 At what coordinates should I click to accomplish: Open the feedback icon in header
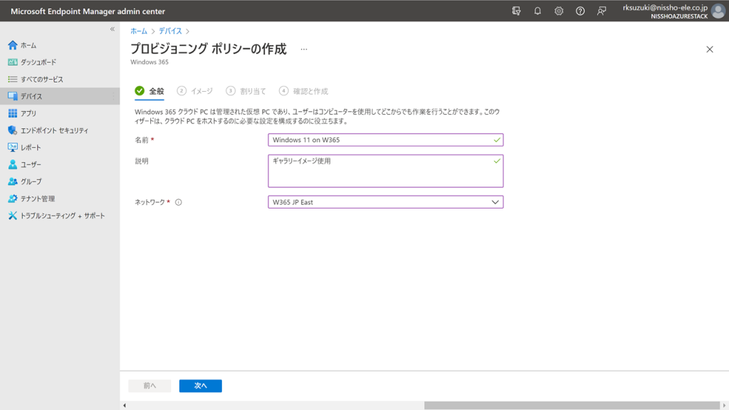602,11
